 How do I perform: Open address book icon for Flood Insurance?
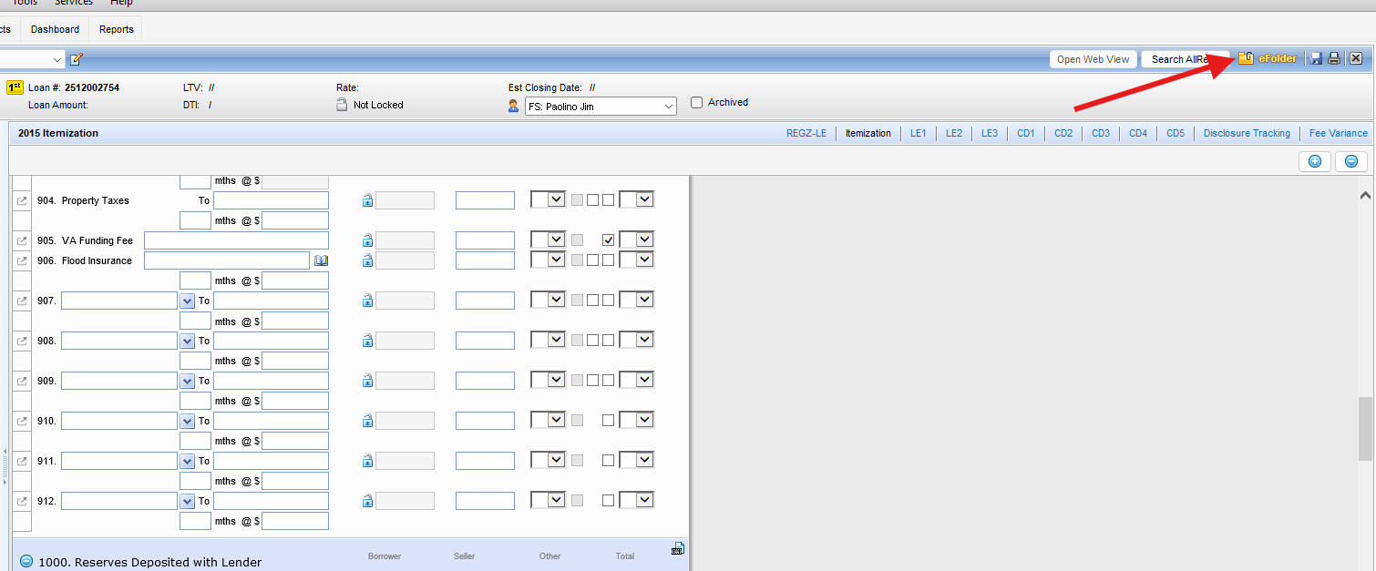[321, 260]
